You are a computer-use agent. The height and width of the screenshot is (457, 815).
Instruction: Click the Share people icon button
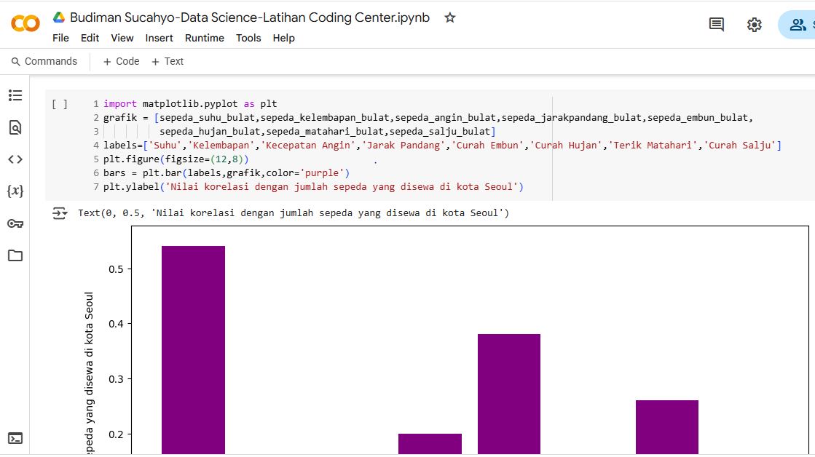(x=798, y=25)
